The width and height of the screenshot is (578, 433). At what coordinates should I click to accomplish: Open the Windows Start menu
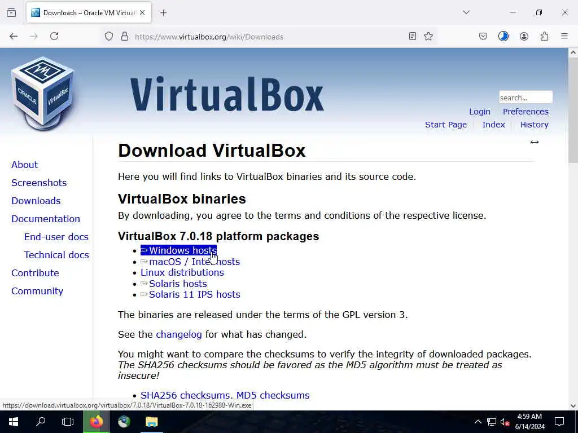14,422
